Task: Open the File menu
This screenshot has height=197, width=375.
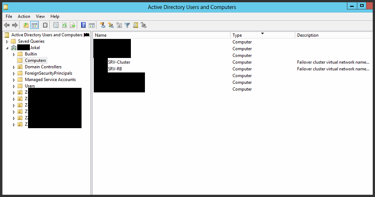Action: click(x=9, y=16)
